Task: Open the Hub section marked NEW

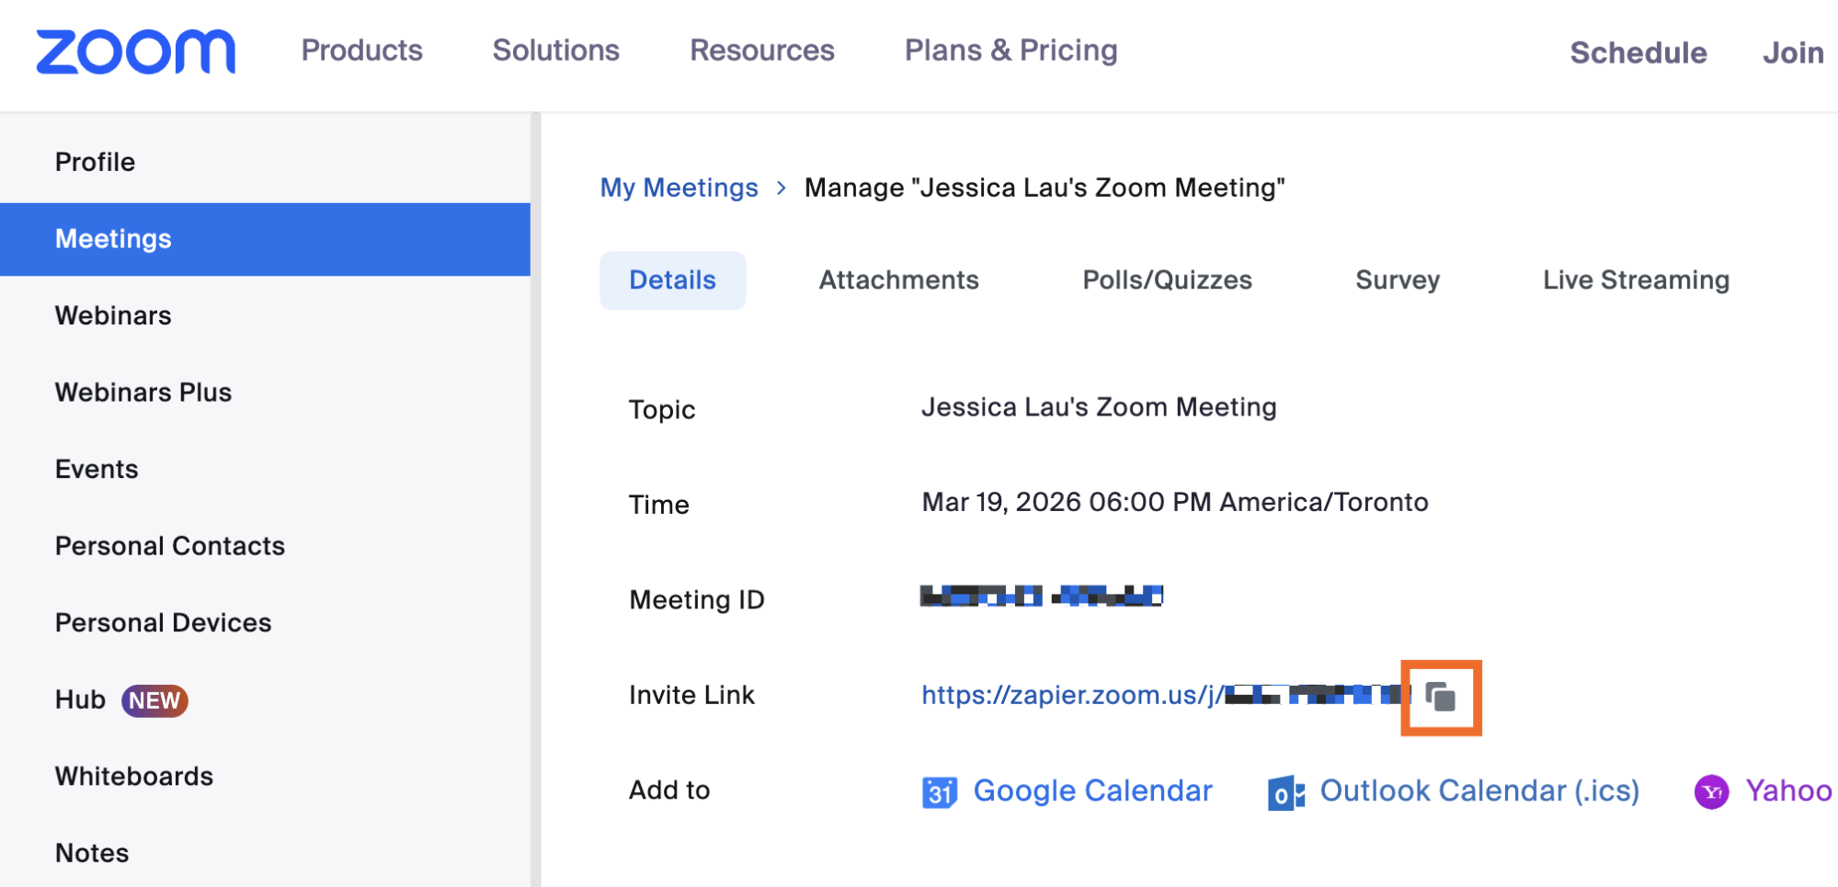Action: pyautogui.click(x=79, y=699)
